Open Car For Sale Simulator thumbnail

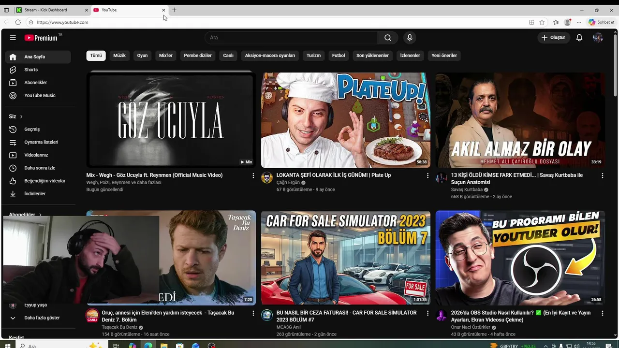coord(346,258)
